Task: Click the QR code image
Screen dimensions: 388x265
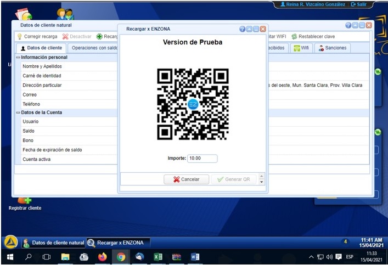Action: tap(193, 104)
